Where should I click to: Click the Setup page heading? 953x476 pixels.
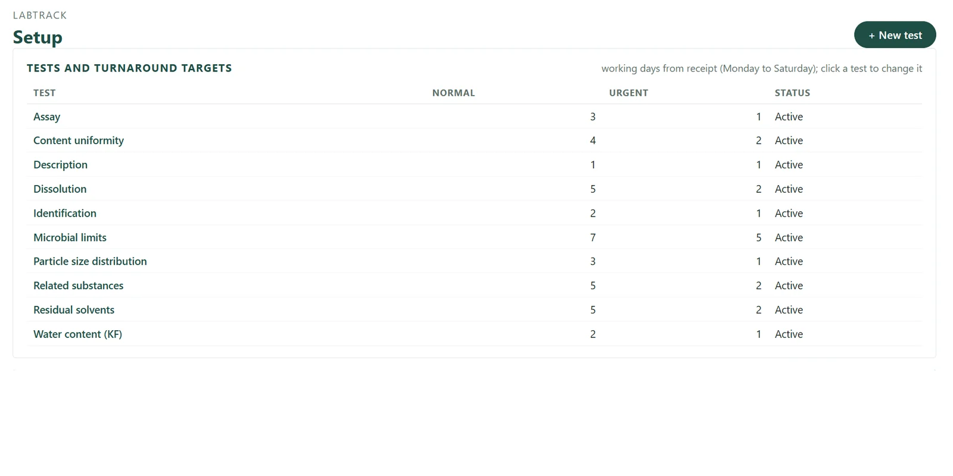point(38,37)
